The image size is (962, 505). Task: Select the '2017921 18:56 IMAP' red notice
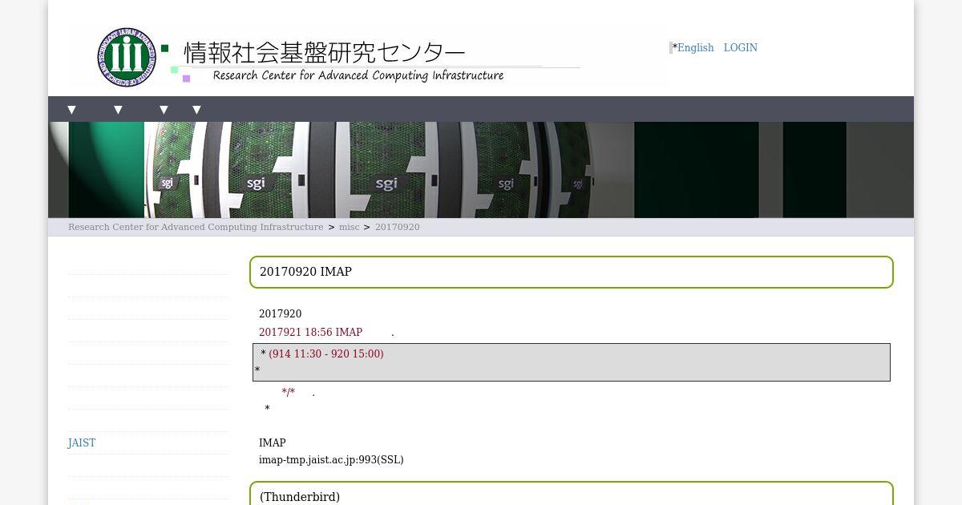pos(310,333)
